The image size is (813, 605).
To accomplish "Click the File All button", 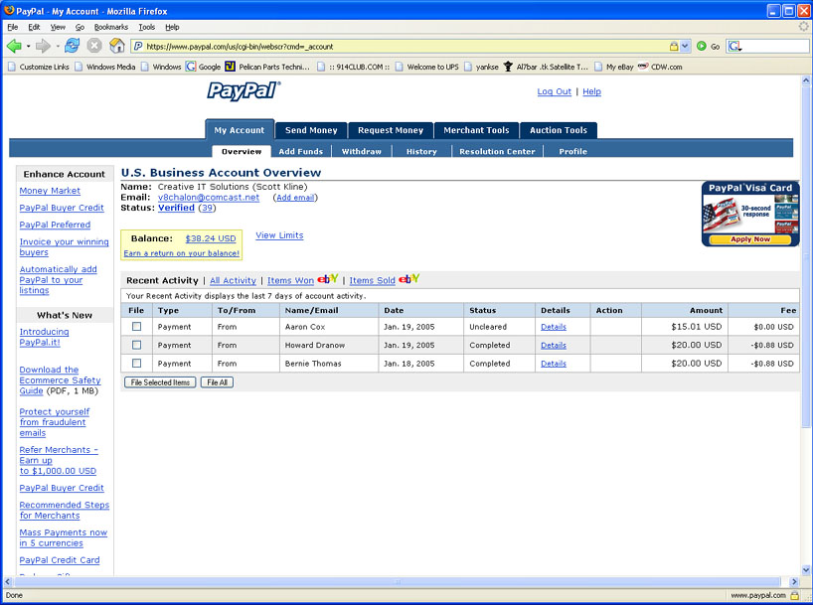I will click(x=218, y=382).
